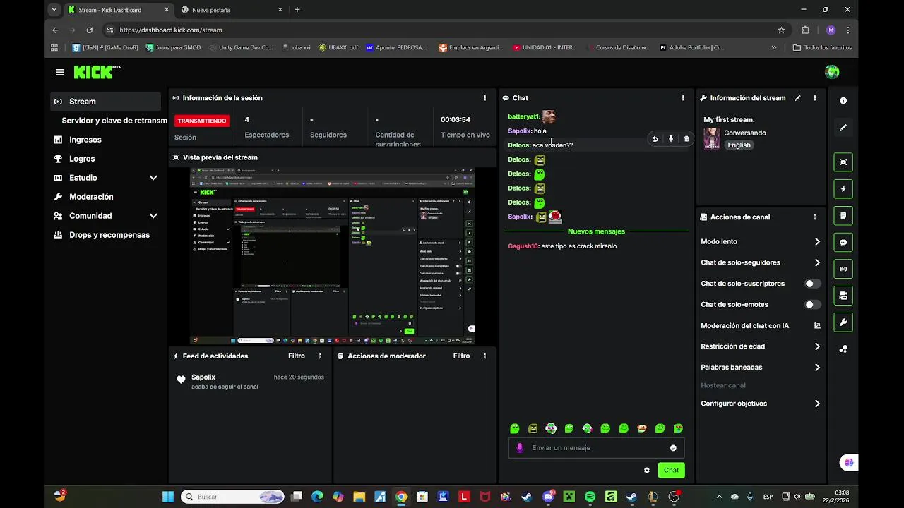Switch to the Nueva pestaña browser tab

[232, 10]
